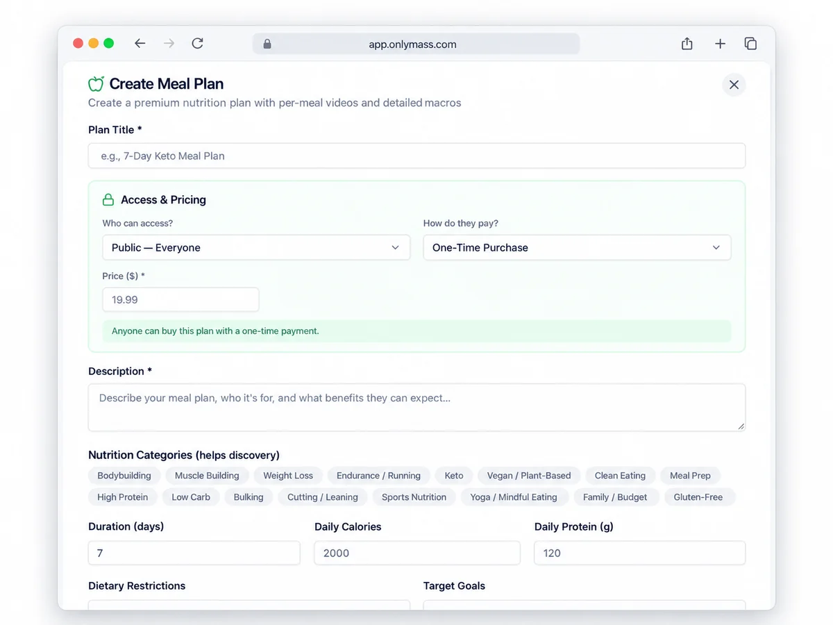Click the Price field showing 19.99
Viewport: 833px width, 625px height.
(180, 300)
